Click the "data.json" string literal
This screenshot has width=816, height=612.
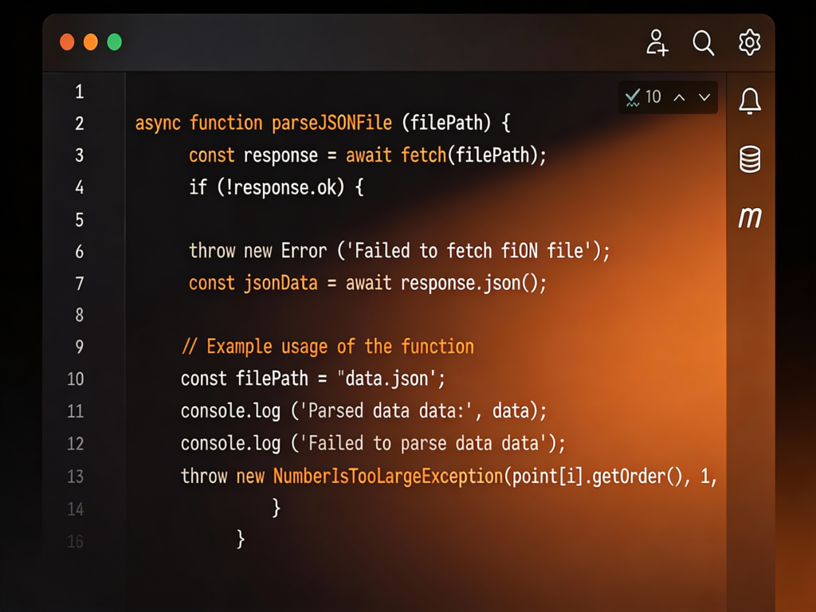click(390, 379)
